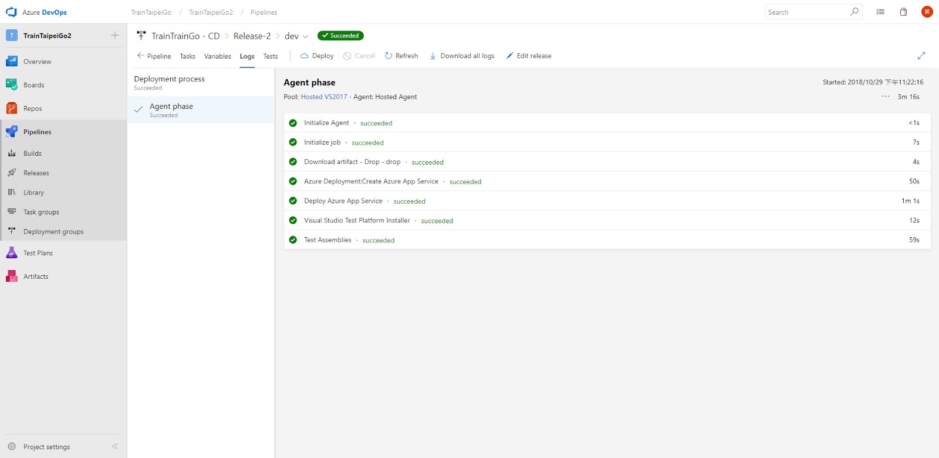Image resolution: width=939 pixels, height=458 pixels.
Task: Click the TrainTaipeiGo2 project avatar icon
Action: [x=12, y=35]
